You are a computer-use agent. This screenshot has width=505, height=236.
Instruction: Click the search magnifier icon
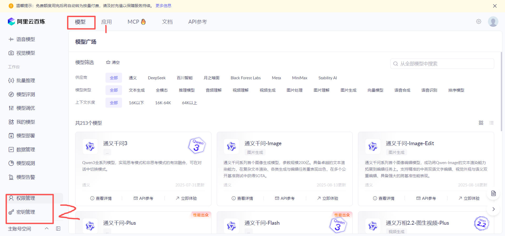click(x=396, y=64)
